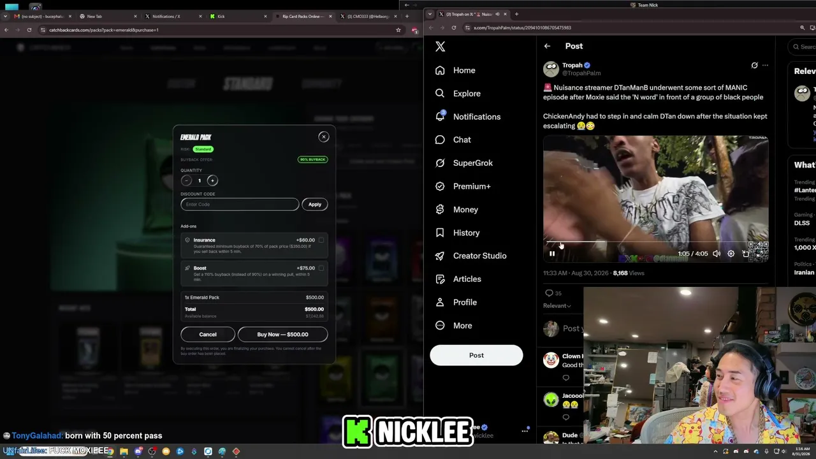Switch to the Kick browser tab

238,17
